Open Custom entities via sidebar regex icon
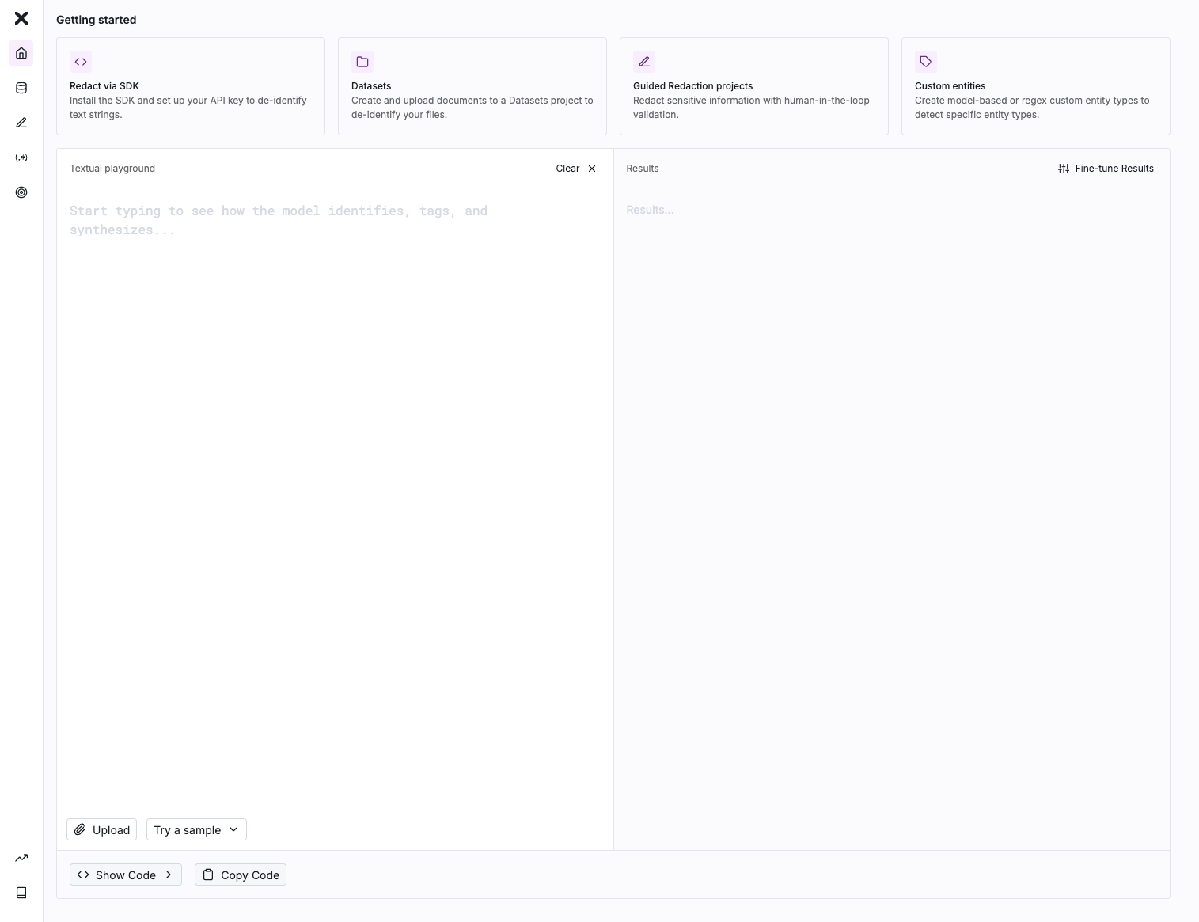The width and height of the screenshot is (1199, 922). (21, 157)
